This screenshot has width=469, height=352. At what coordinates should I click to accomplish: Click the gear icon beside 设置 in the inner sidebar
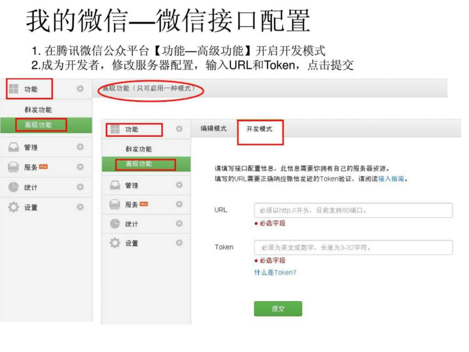click(x=115, y=243)
